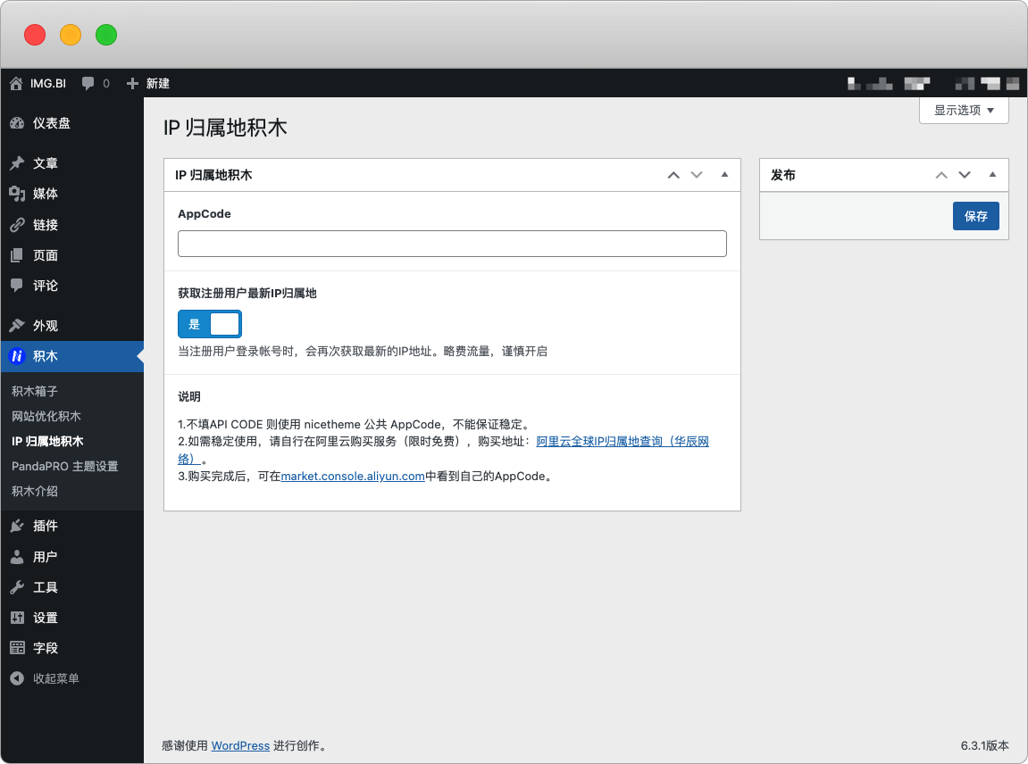Click the 用户 person icon
The image size is (1028, 764).
point(17,557)
